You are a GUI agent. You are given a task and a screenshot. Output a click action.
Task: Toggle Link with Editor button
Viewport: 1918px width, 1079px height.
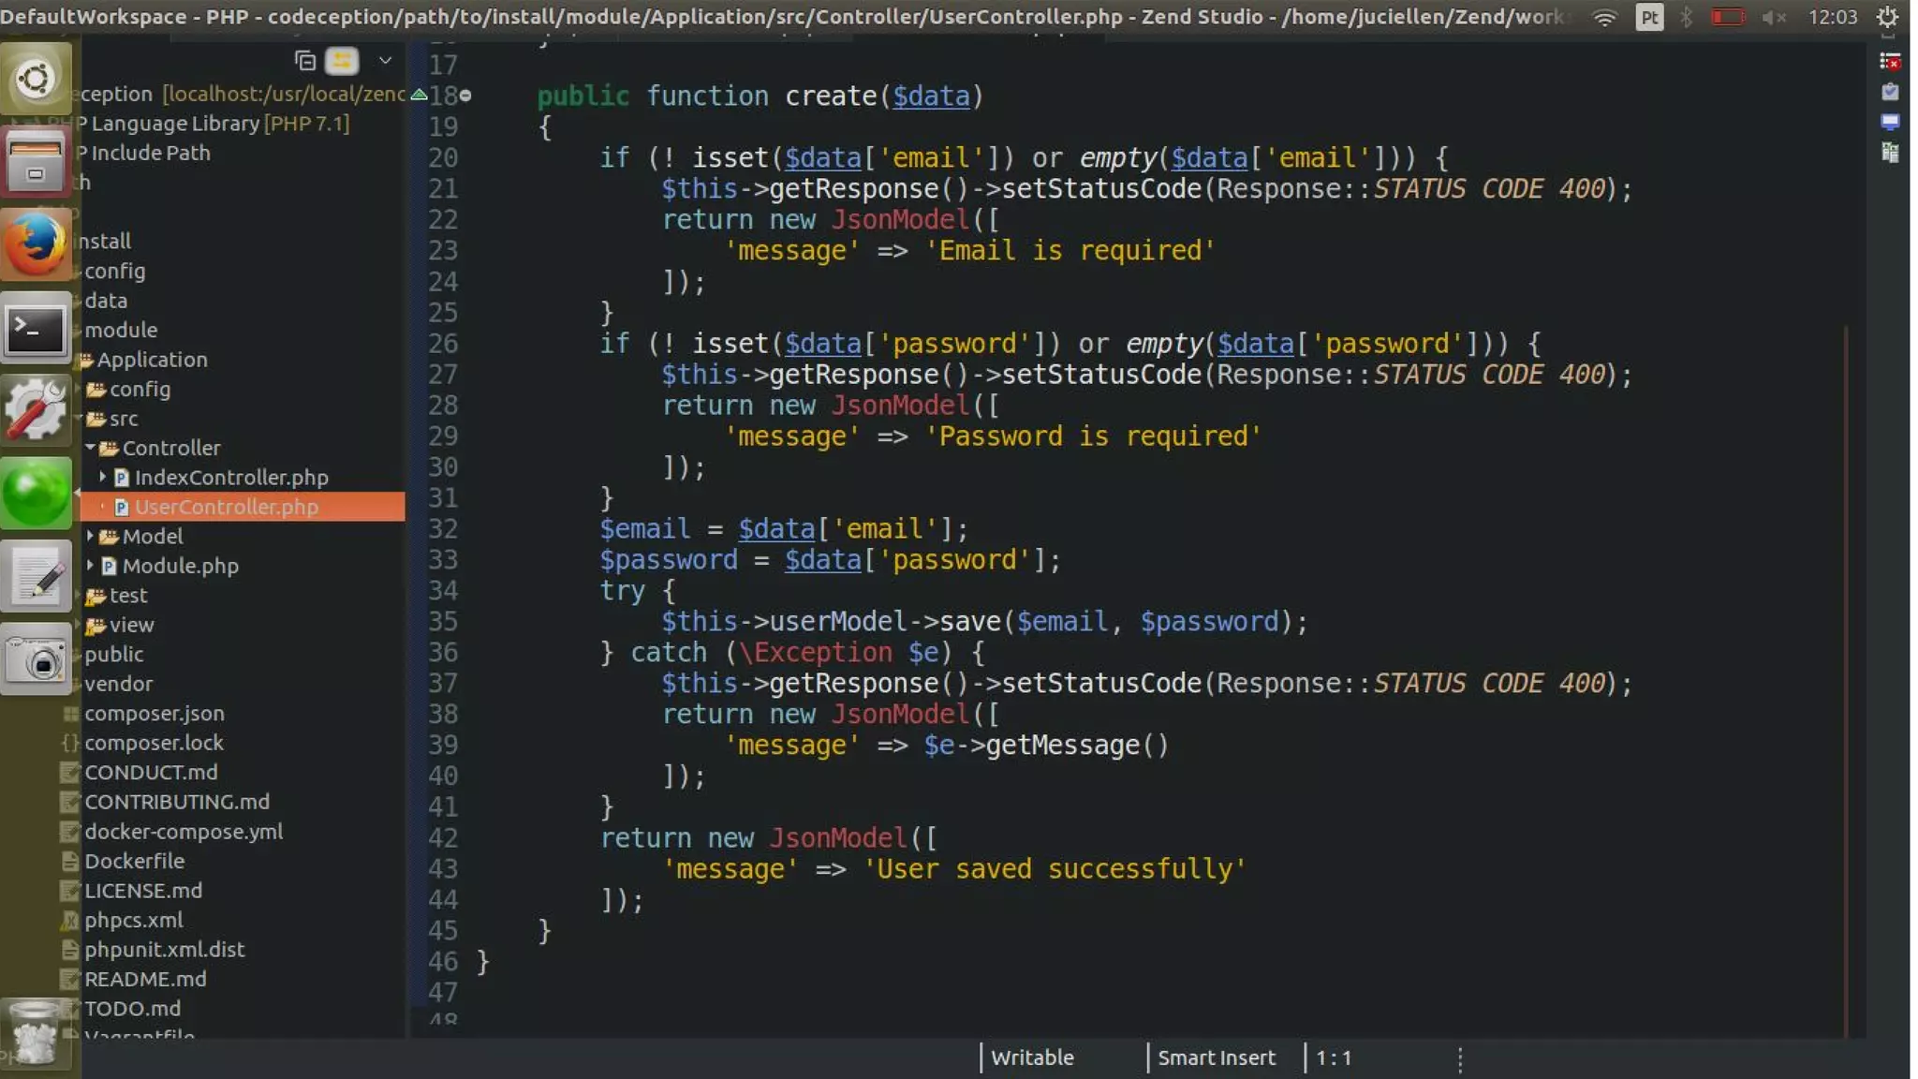(x=342, y=61)
